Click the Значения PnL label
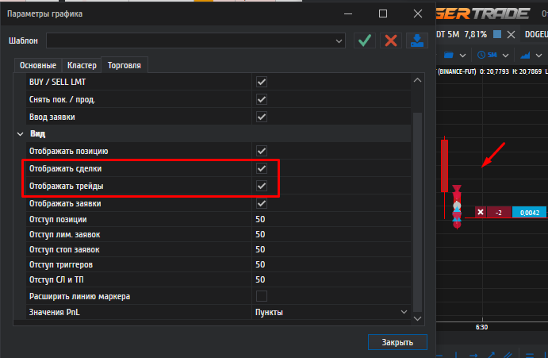Screen dimensions: 548x358 (55, 312)
